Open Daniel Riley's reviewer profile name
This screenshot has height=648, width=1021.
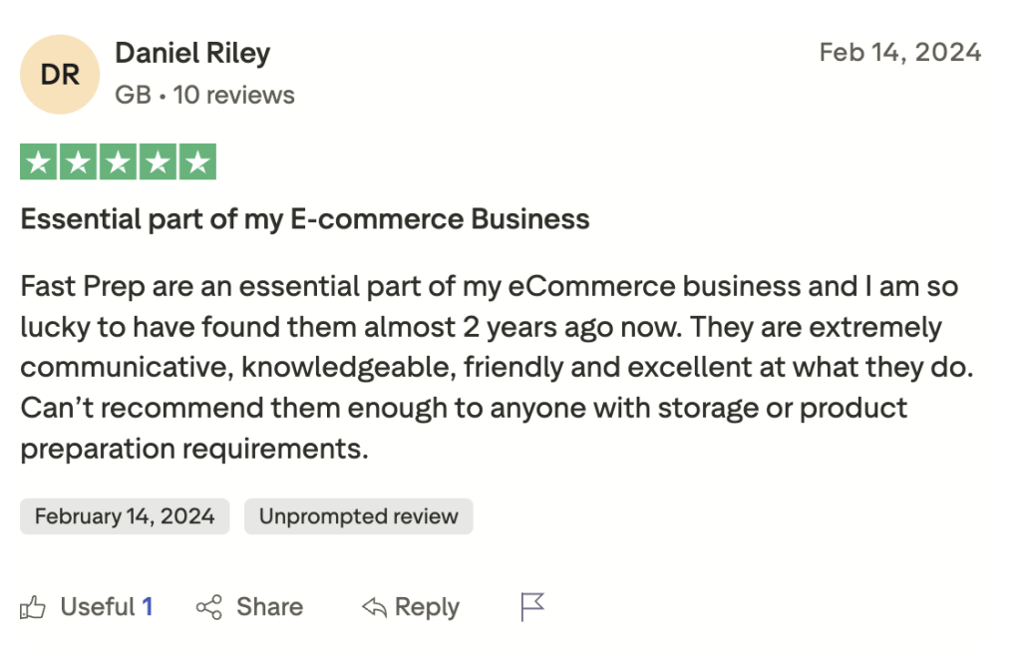pyautogui.click(x=192, y=53)
